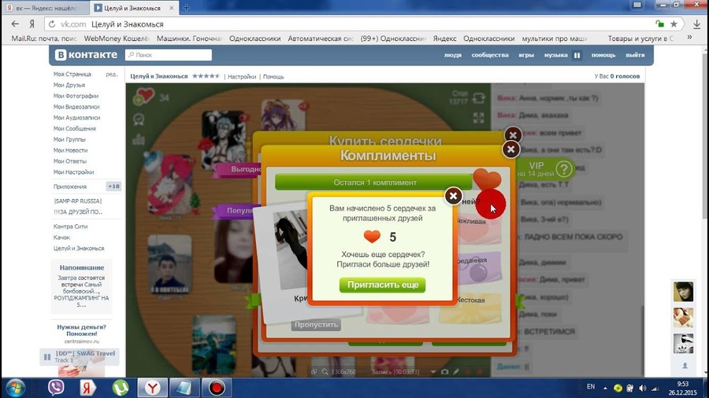Open uTorrent from the taskbar

(121, 387)
